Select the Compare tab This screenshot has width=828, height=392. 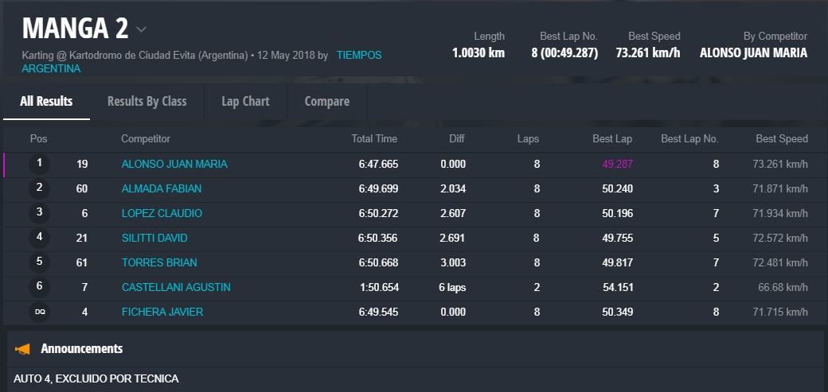tap(326, 101)
